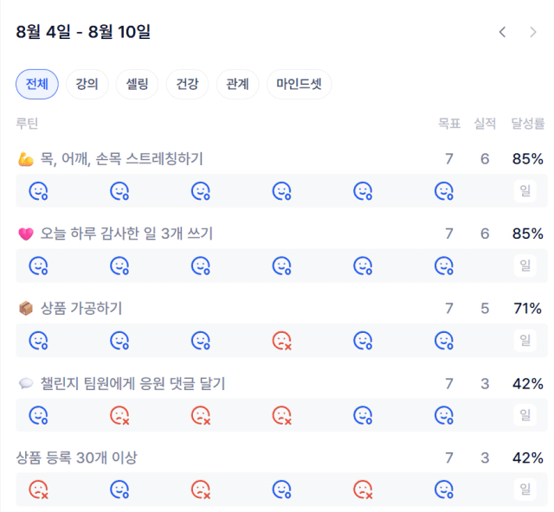Click the 일 button in 상품 등록 30개 row
The height and width of the screenshot is (512, 554).
pos(525,490)
